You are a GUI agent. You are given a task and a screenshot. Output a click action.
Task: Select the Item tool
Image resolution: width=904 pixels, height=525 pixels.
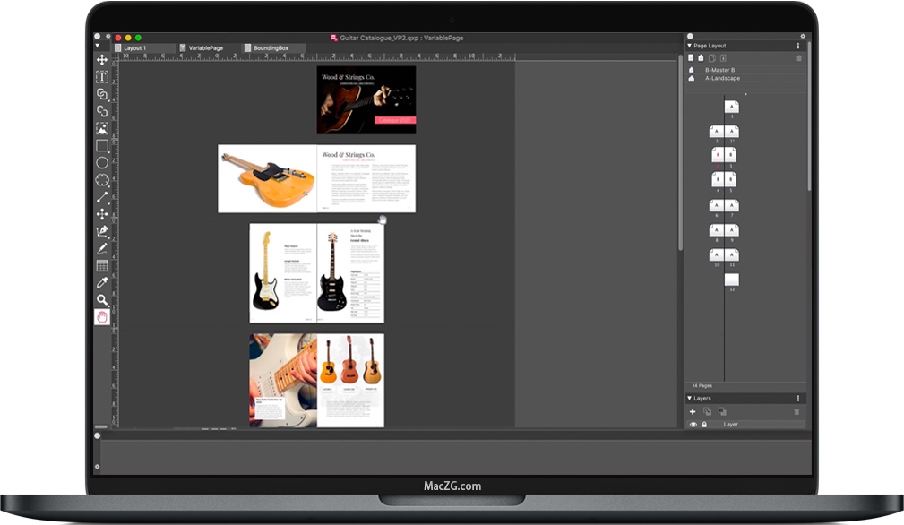(102, 58)
